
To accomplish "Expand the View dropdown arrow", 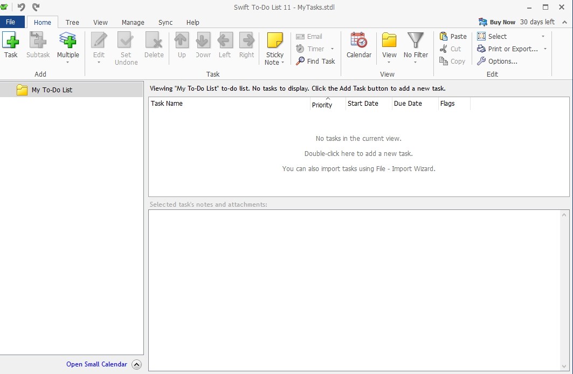I will pos(389,63).
